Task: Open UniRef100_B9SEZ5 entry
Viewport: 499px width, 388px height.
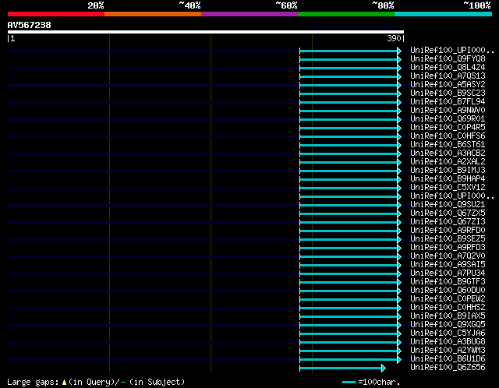Action: pyautogui.click(x=448, y=239)
